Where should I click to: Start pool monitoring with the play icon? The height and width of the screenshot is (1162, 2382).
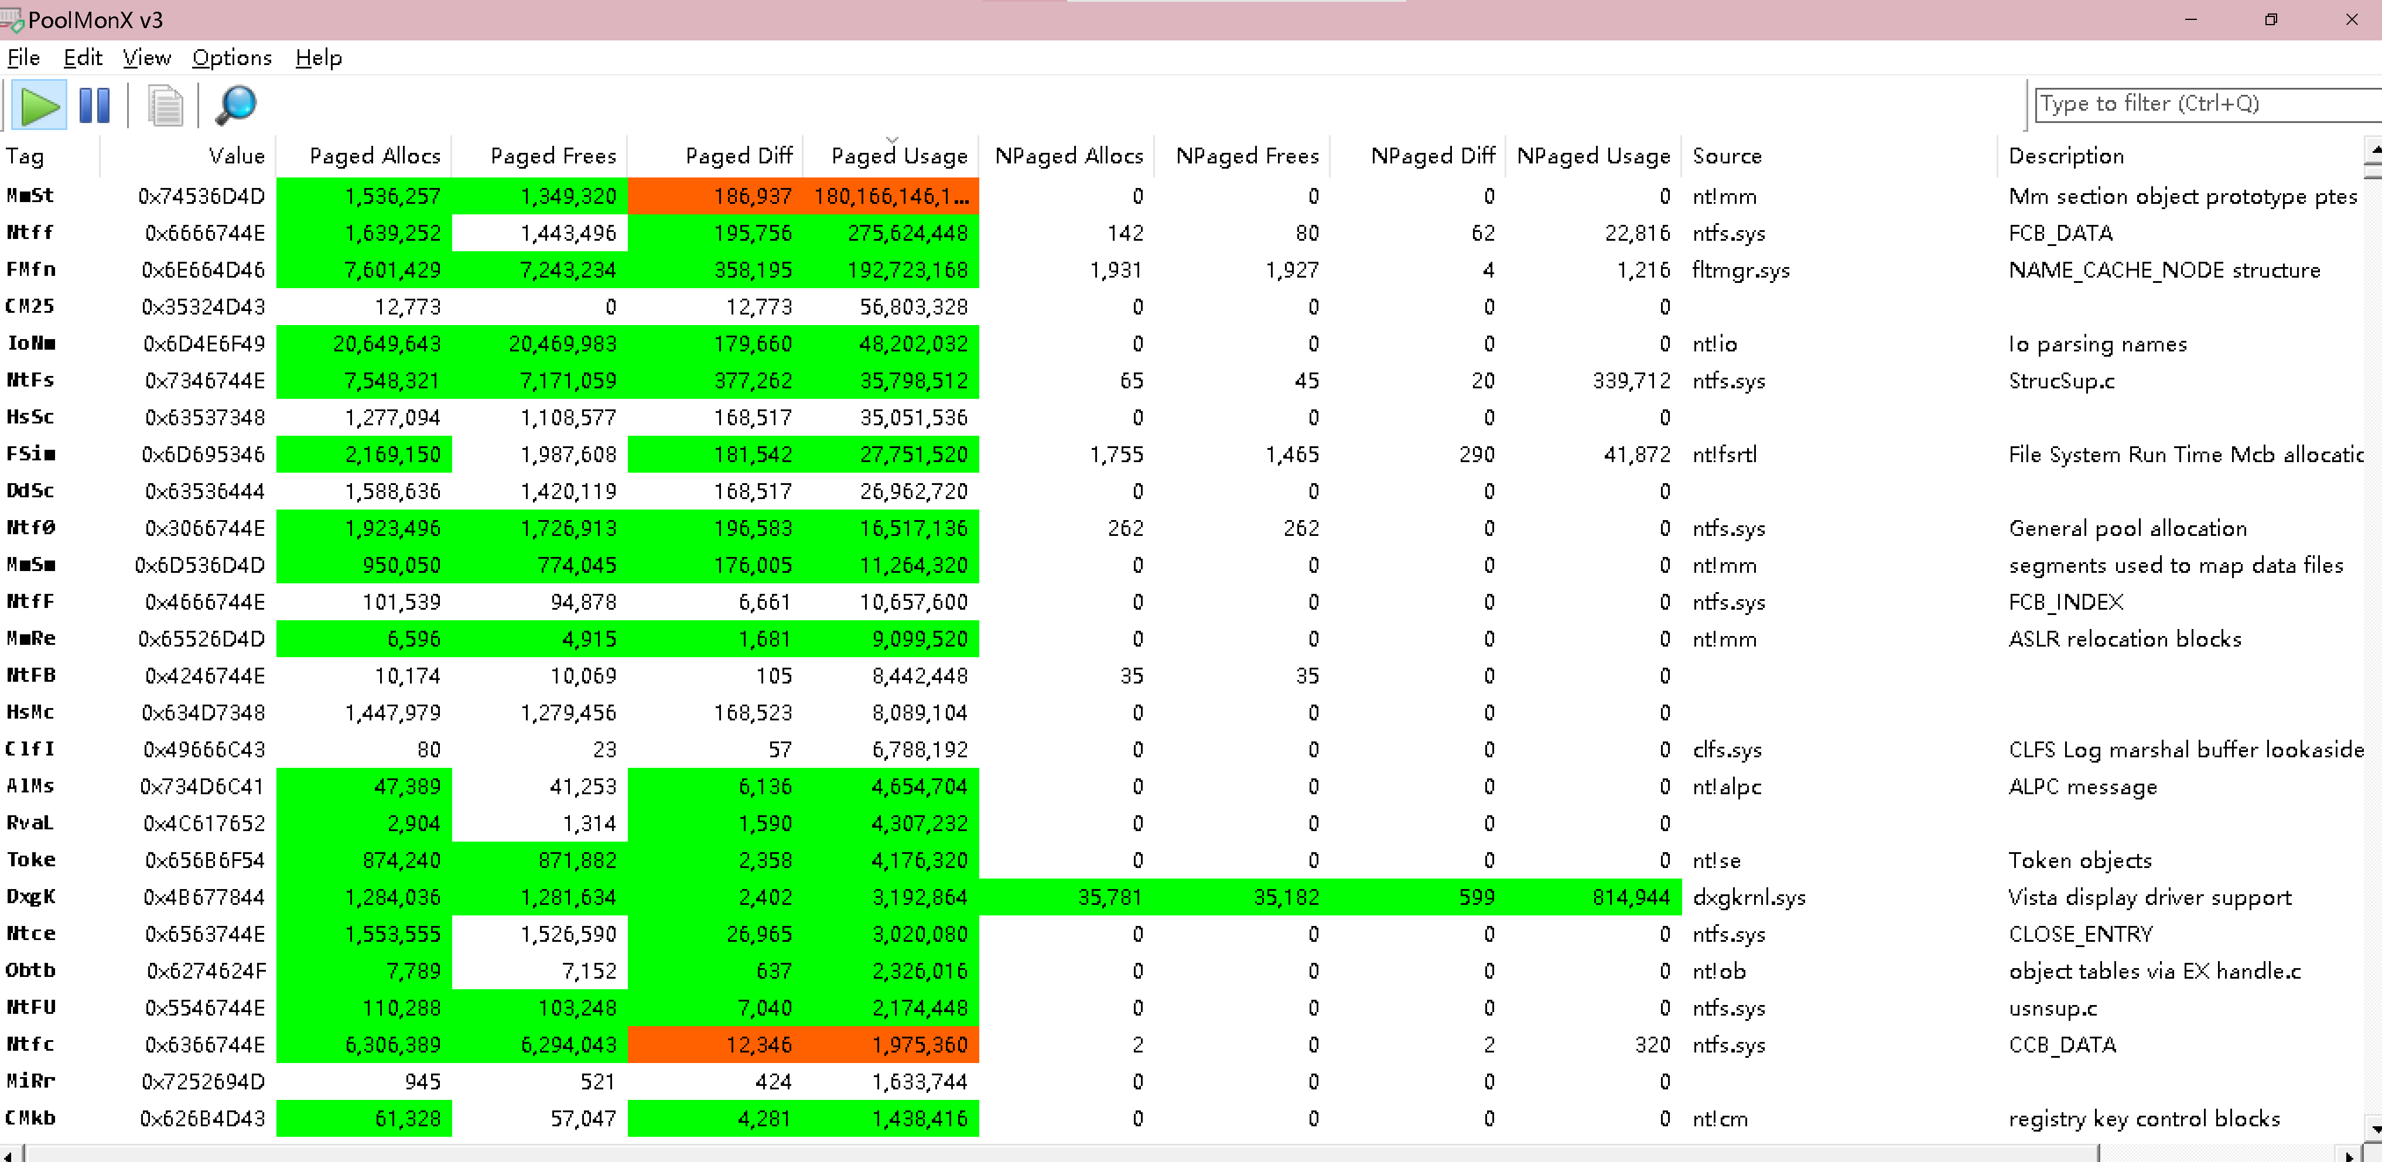tap(39, 105)
